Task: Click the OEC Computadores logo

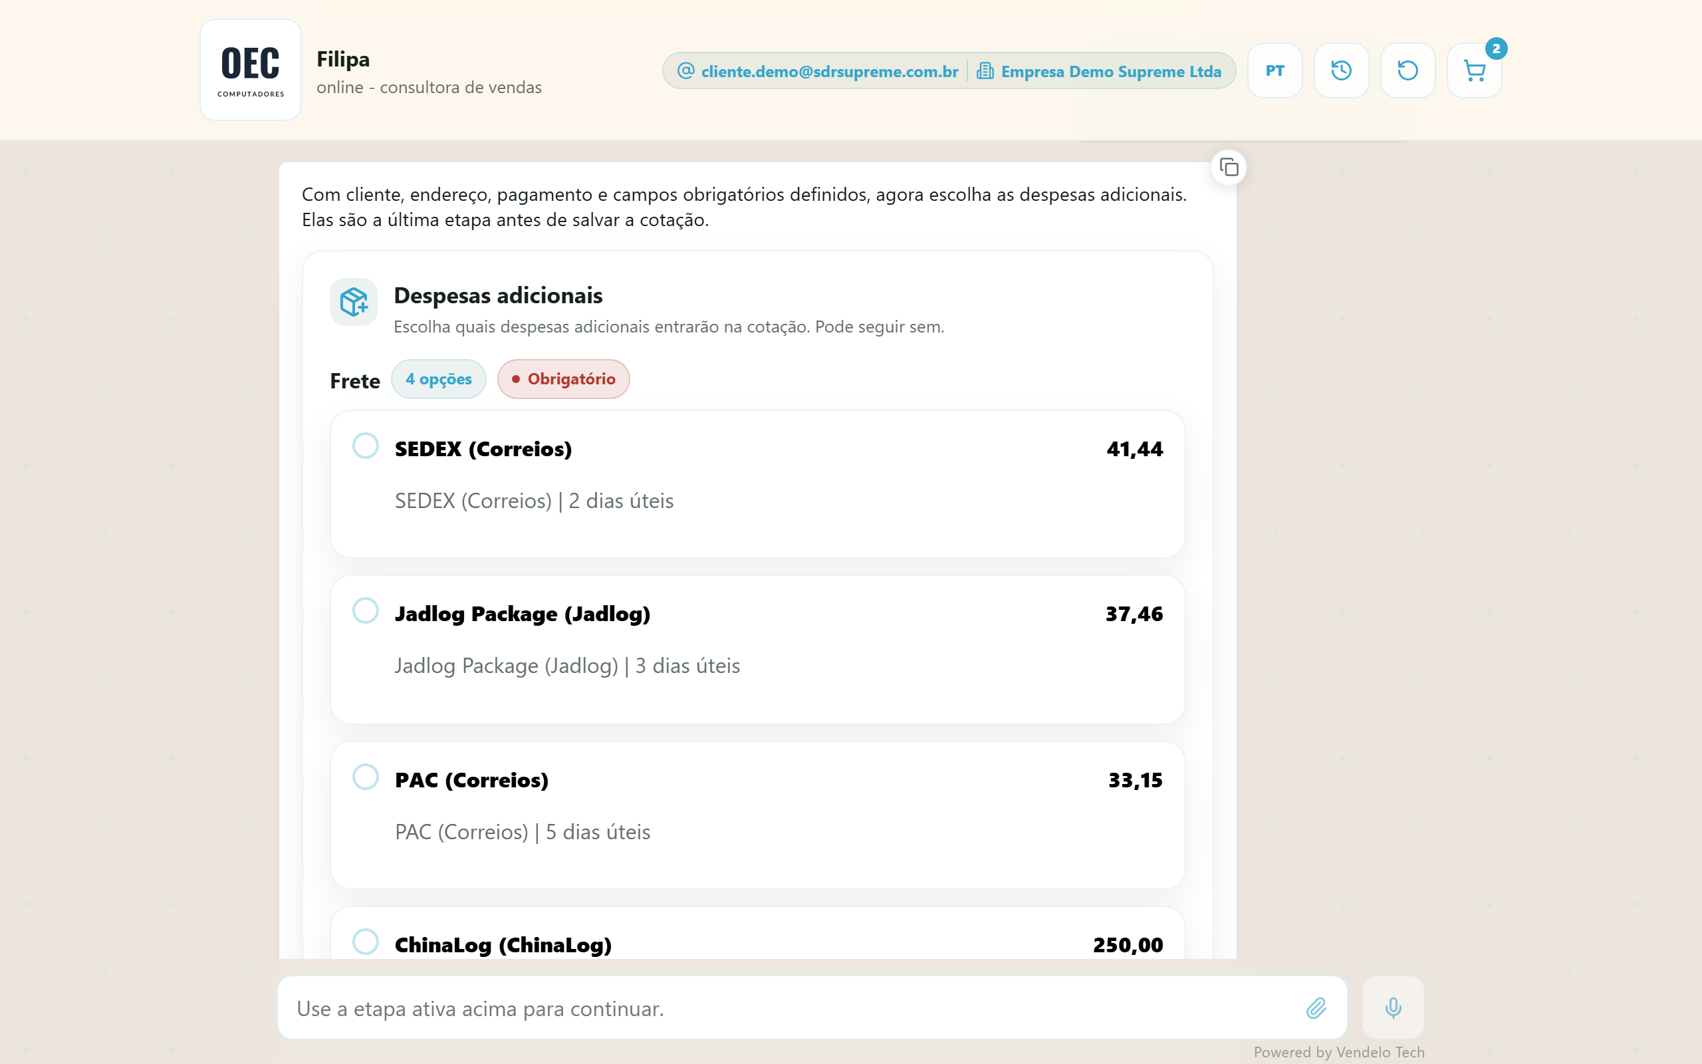Action: pyautogui.click(x=251, y=70)
